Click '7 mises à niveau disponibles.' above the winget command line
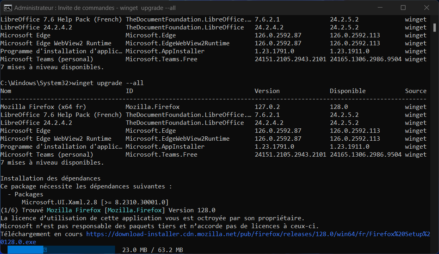This screenshot has height=254, width=439. pos(52,67)
